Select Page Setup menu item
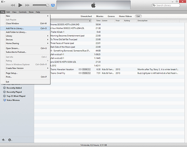The image size is (187, 147). [x=25, y=73]
